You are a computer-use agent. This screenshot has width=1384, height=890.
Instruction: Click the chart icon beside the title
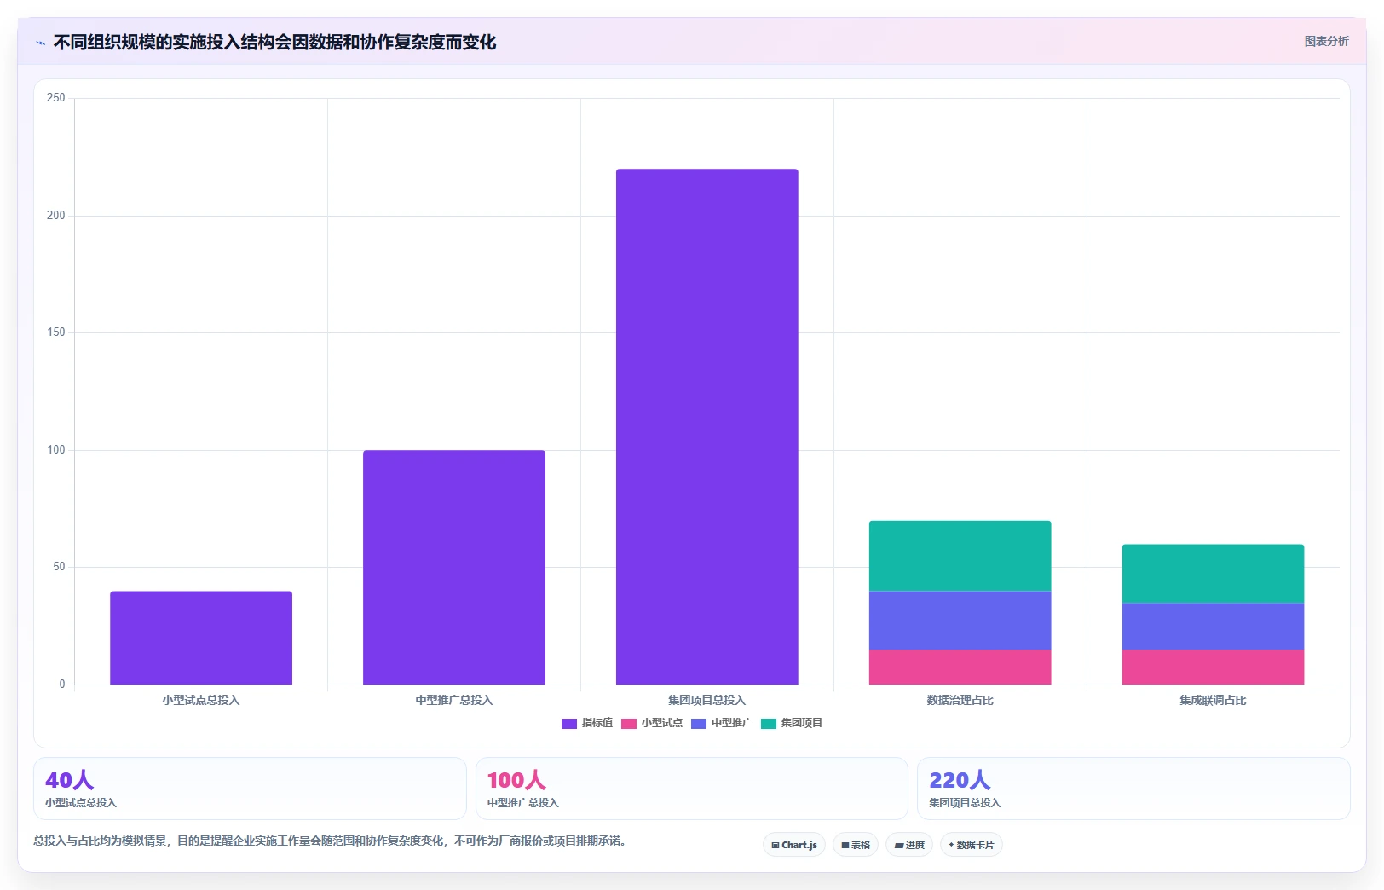pos(40,43)
